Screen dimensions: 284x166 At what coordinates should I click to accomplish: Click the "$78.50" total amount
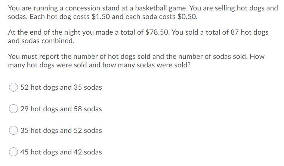(158, 32)
